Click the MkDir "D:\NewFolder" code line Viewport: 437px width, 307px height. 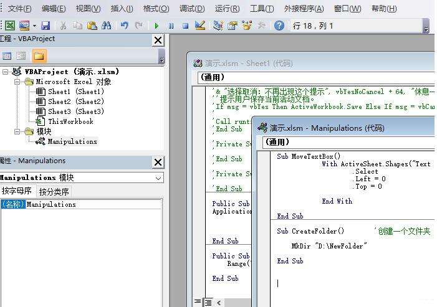click(x=329, y=246)
